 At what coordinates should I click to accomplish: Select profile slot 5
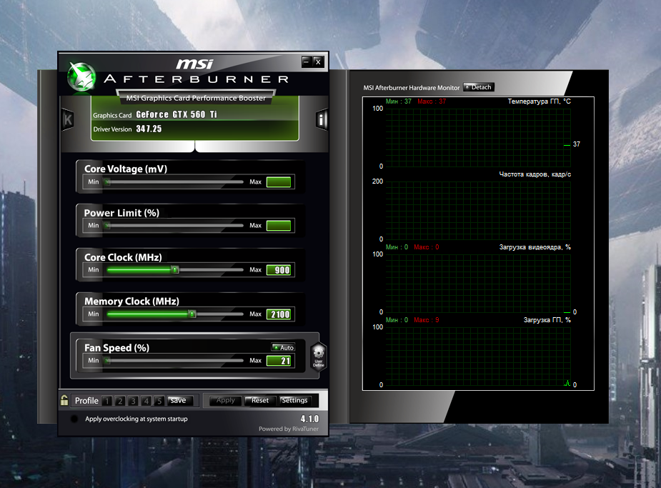pos(159,401)
